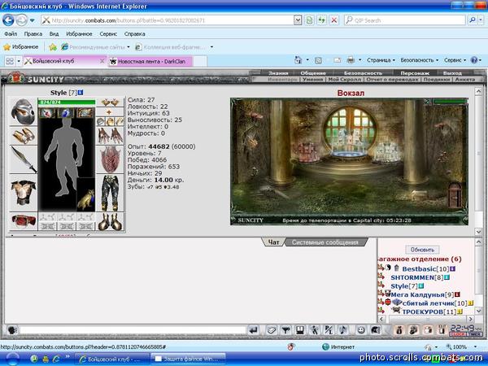The height and width of the screenshot is (366, 488).
Task: Click the knight helmet icon in chat toolbar
Action: point(375,330)
